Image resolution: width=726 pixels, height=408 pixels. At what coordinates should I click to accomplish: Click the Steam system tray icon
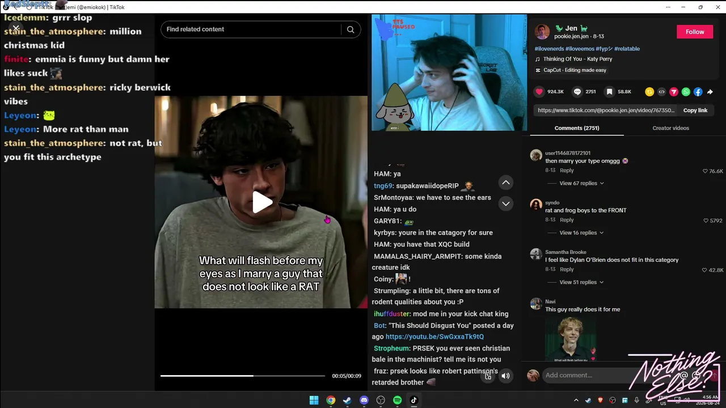point(588,400)
